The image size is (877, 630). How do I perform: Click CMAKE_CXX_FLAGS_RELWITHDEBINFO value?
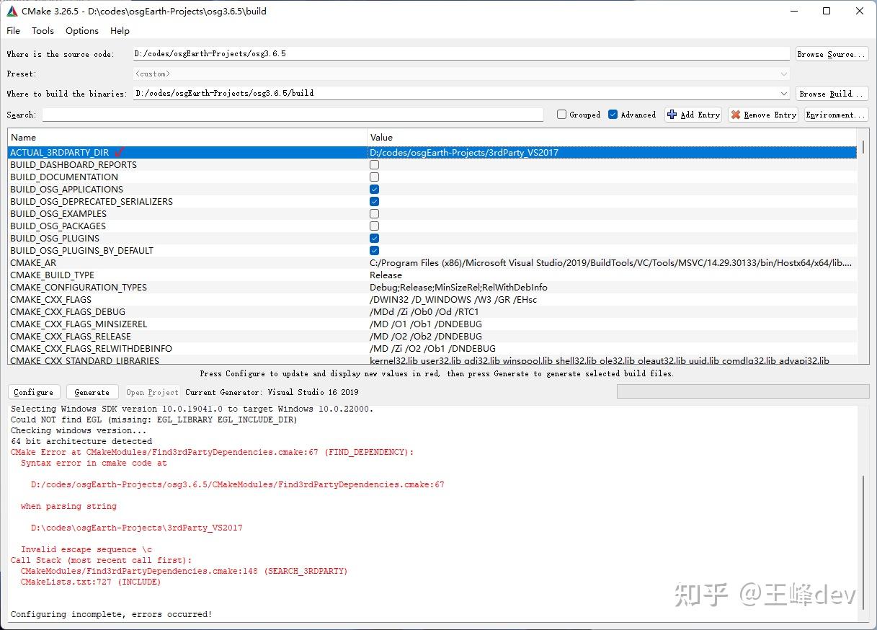(432, 348)
